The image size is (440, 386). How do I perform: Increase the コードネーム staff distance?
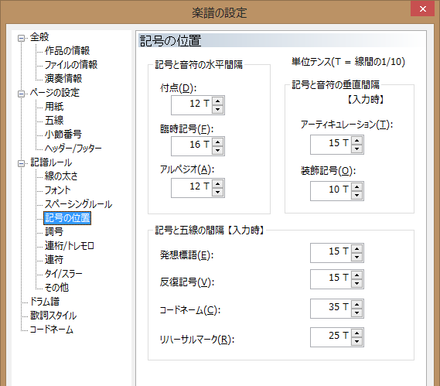357,304
